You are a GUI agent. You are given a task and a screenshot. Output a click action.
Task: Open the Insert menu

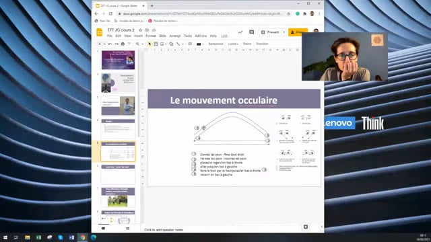(x=138, y=36)
